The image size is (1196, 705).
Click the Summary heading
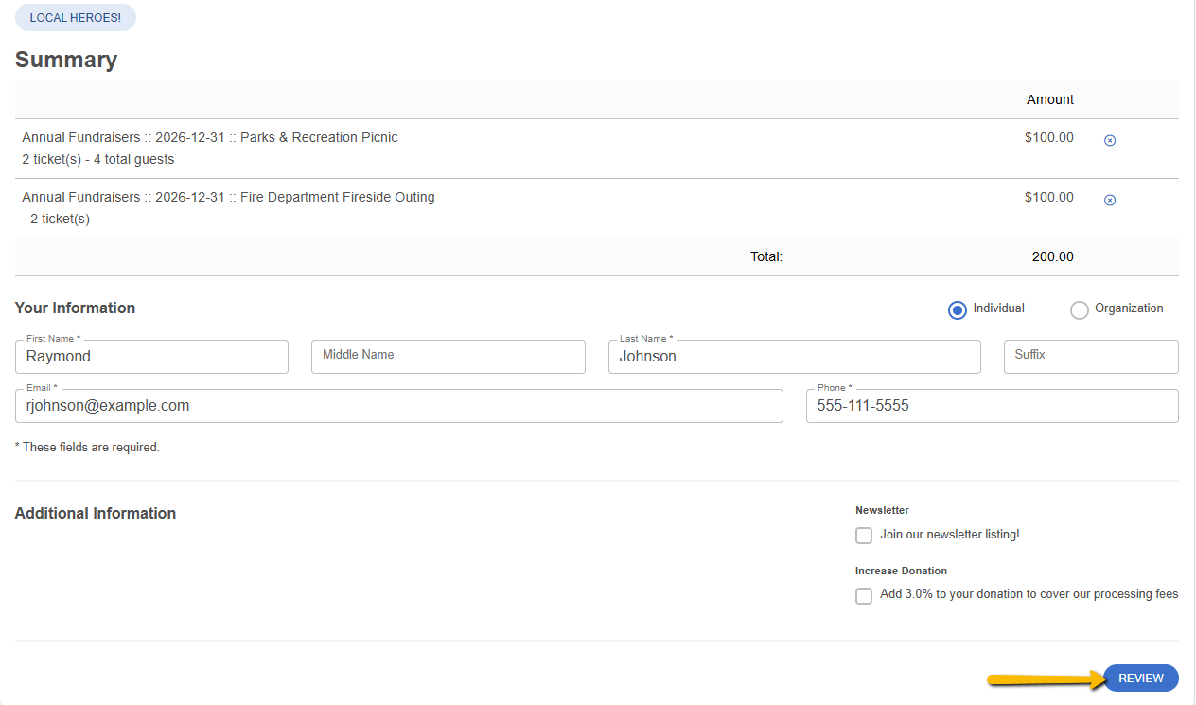(66, 60)
